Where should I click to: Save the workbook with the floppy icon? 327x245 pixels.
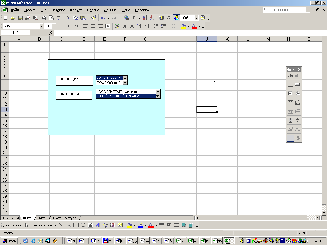(x=20, y=18)
